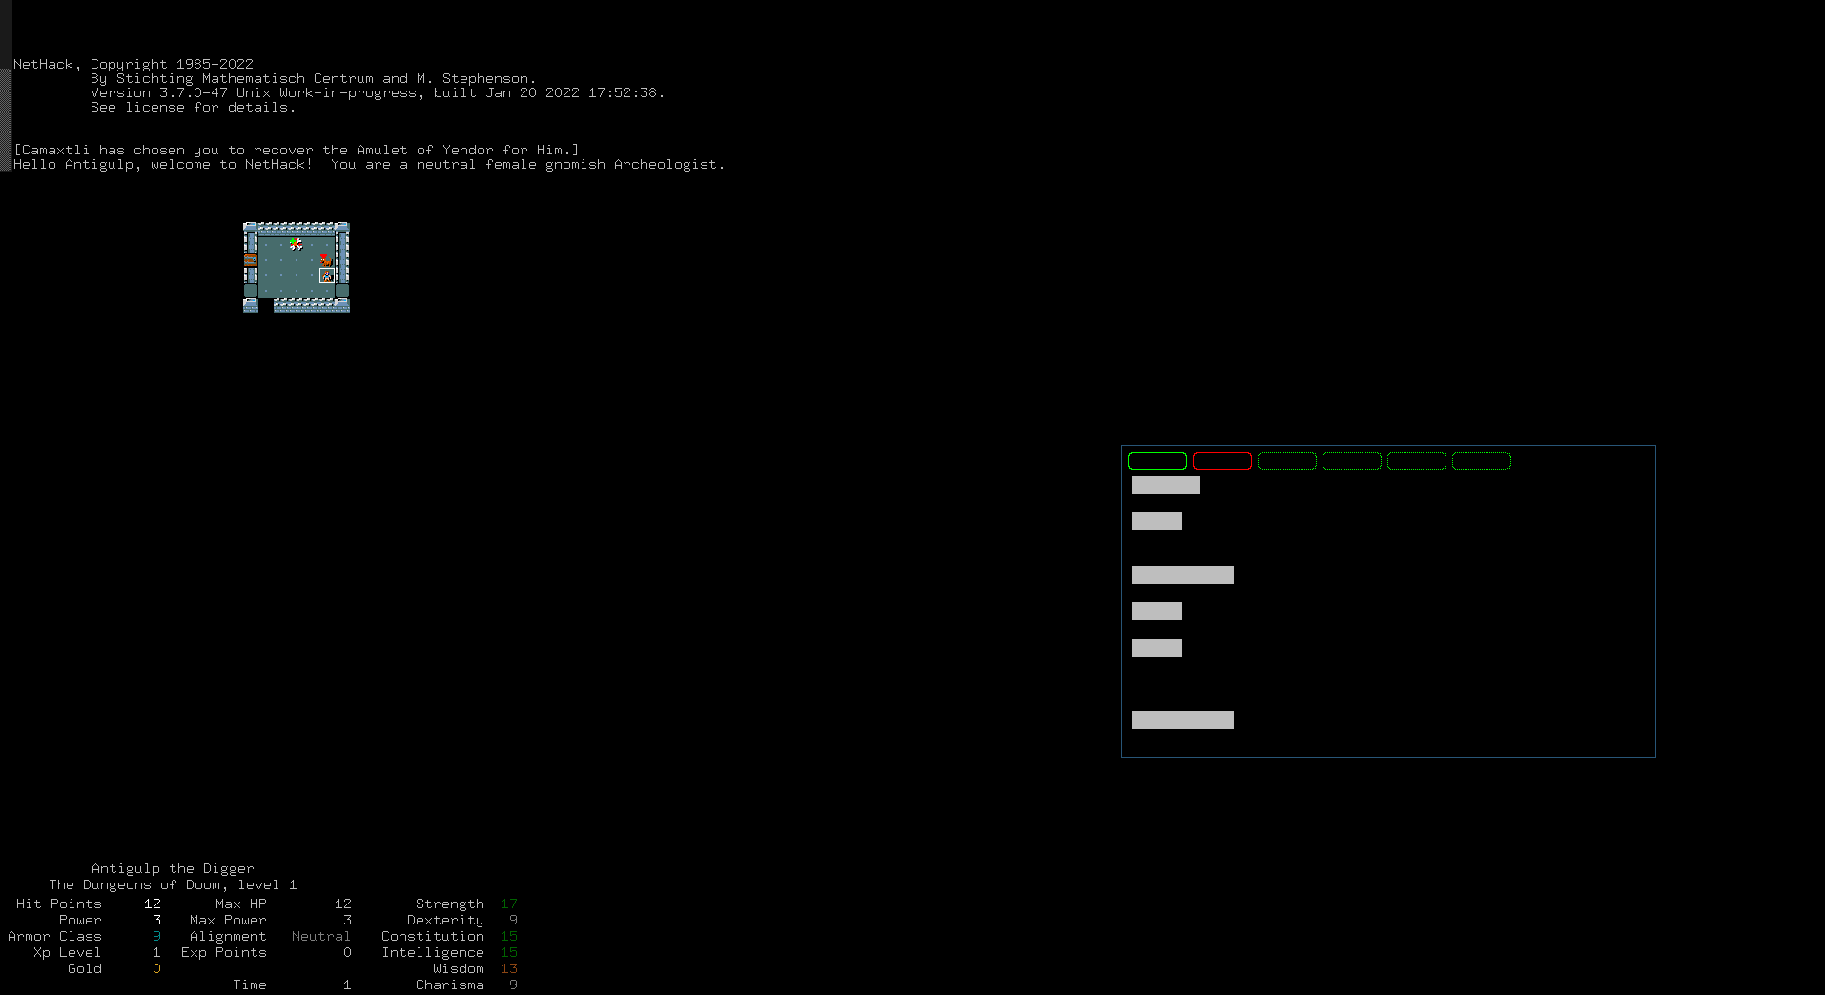Screen dimensions: 1825x995
Task: Click the green clover item in the object pile
Action: tap(293, 241)
